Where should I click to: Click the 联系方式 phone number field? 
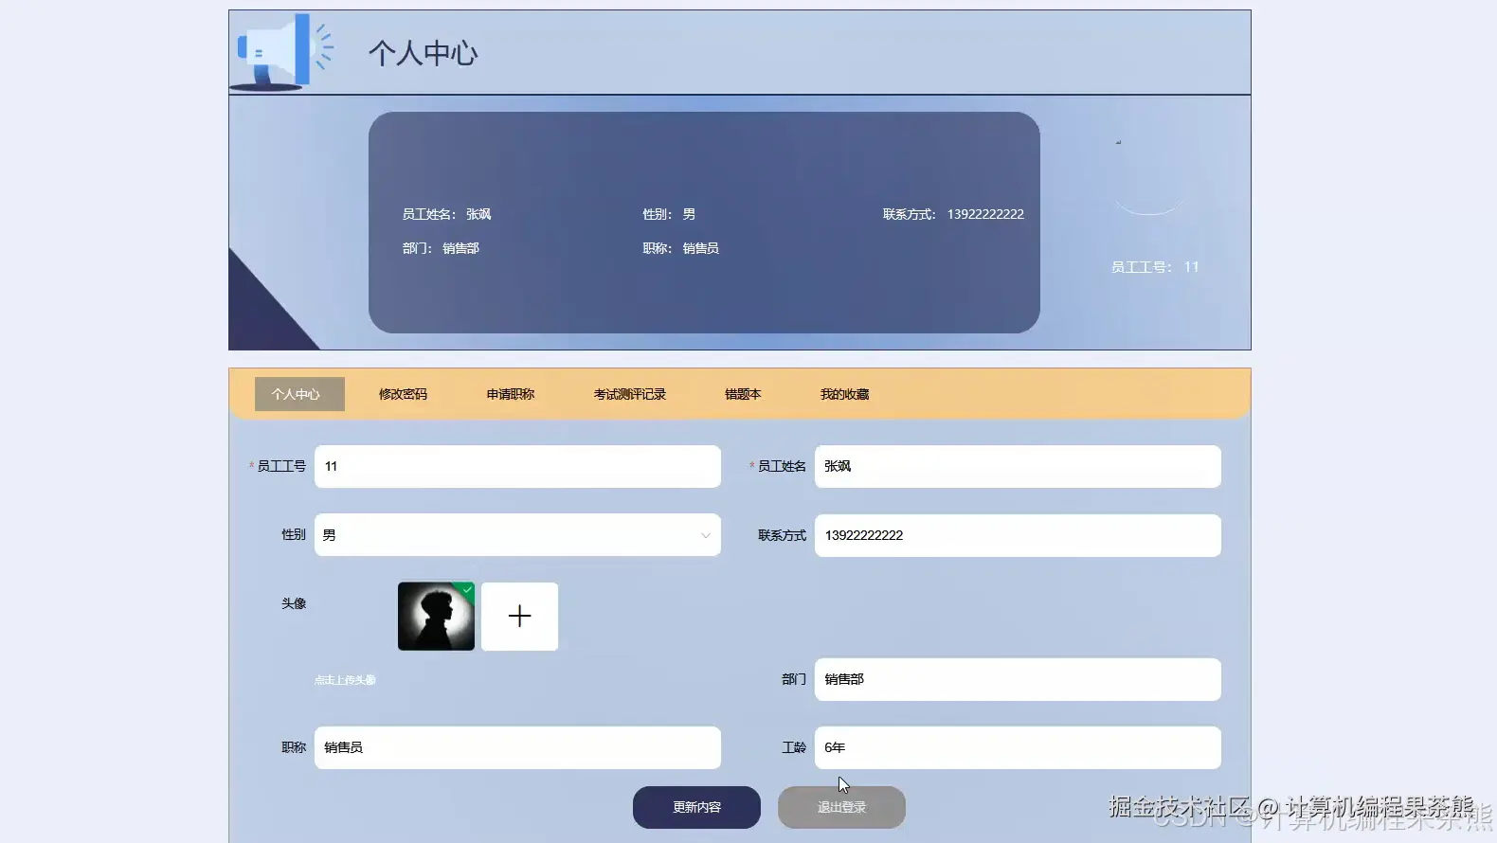click(1018, 535)
